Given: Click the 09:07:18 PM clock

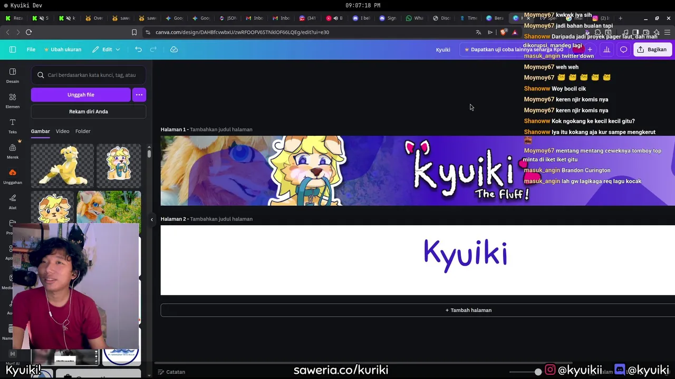Looking at the screenshot, I should point(363,5).
